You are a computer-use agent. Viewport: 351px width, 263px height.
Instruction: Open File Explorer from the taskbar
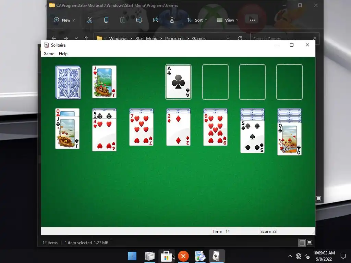[150, 256]
